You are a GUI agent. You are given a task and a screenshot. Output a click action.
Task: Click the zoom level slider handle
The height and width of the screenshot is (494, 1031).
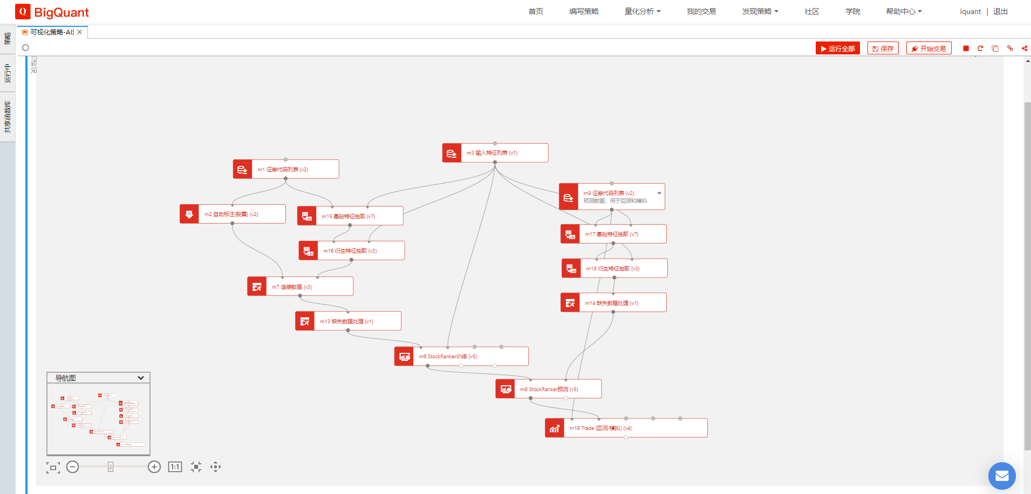111,467
